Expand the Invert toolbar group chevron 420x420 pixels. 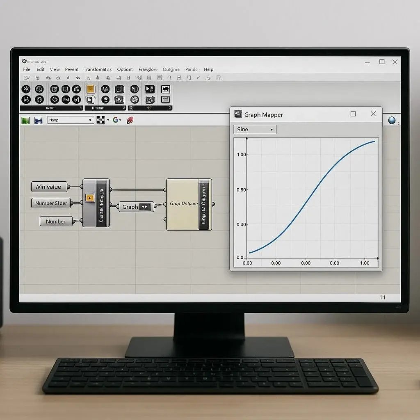(x=80, y=107)
